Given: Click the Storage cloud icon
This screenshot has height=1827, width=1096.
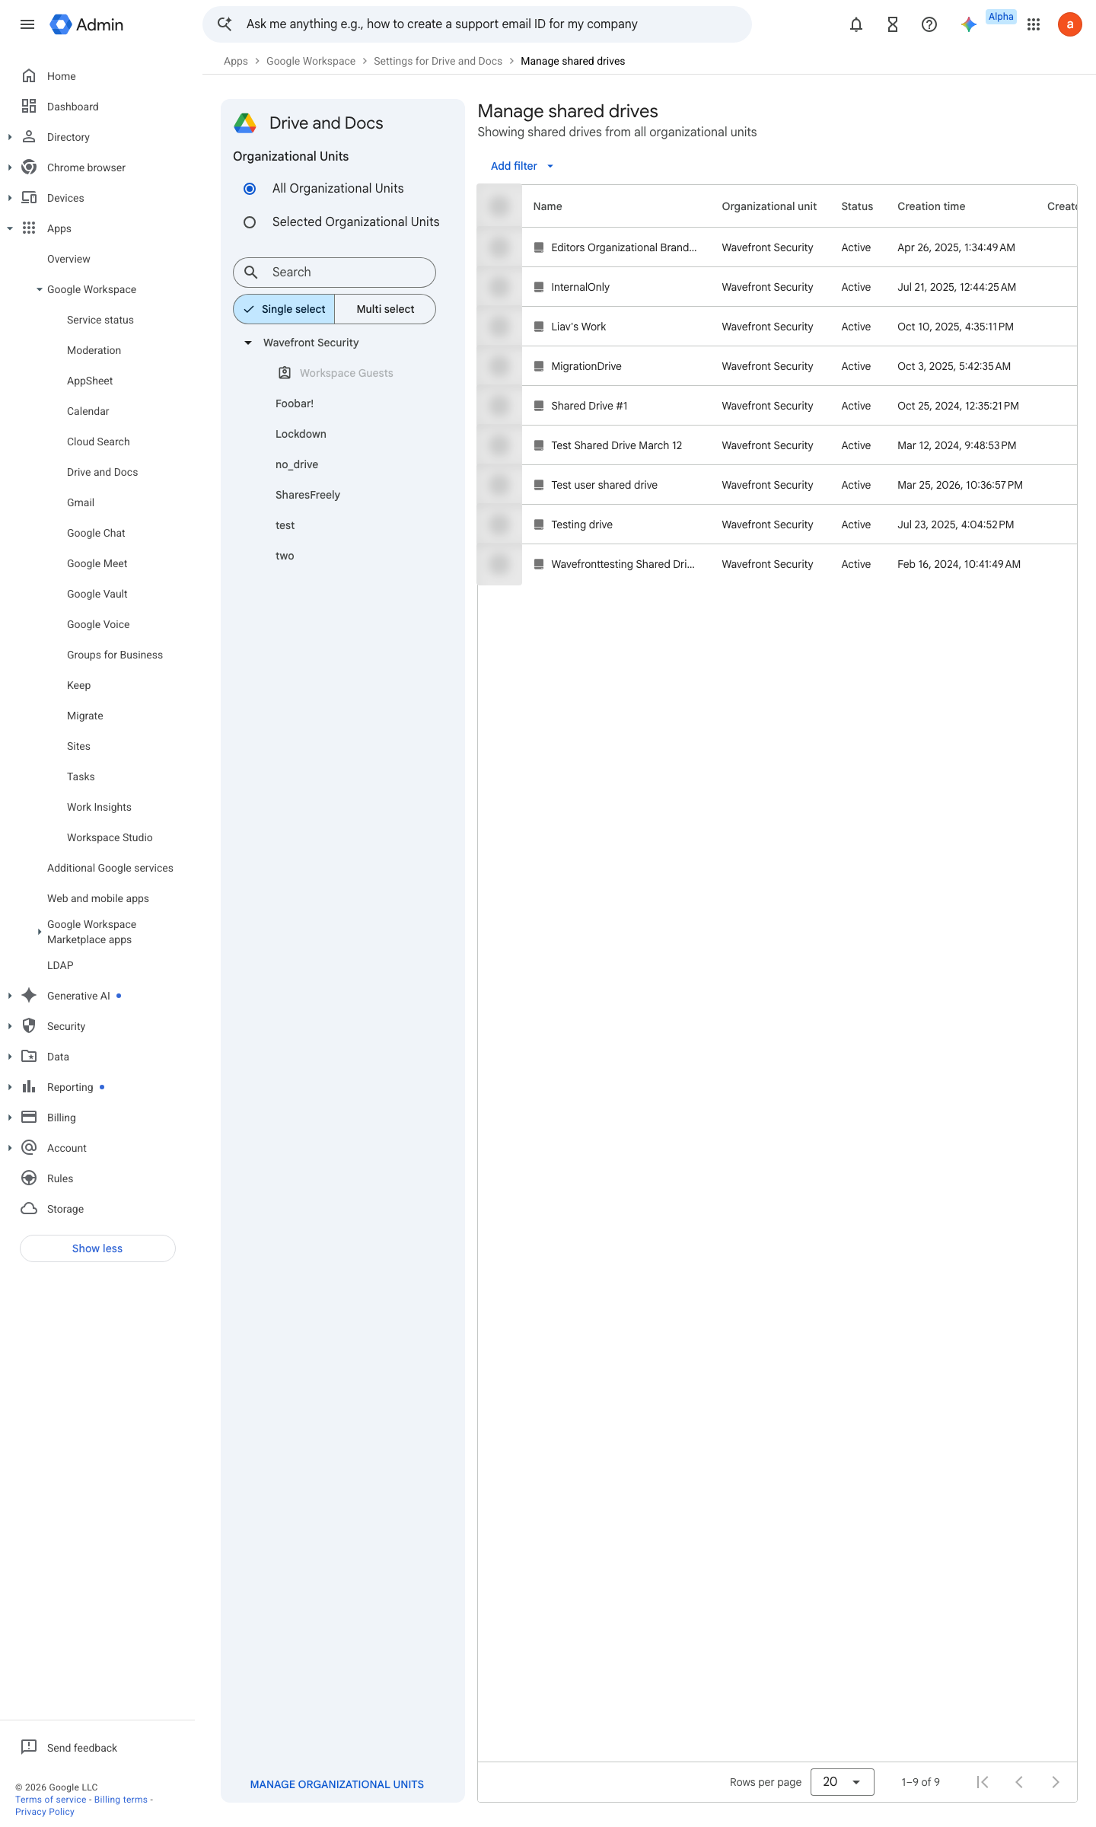Looking at the screenshot, I should click(x=29, y=1209).
